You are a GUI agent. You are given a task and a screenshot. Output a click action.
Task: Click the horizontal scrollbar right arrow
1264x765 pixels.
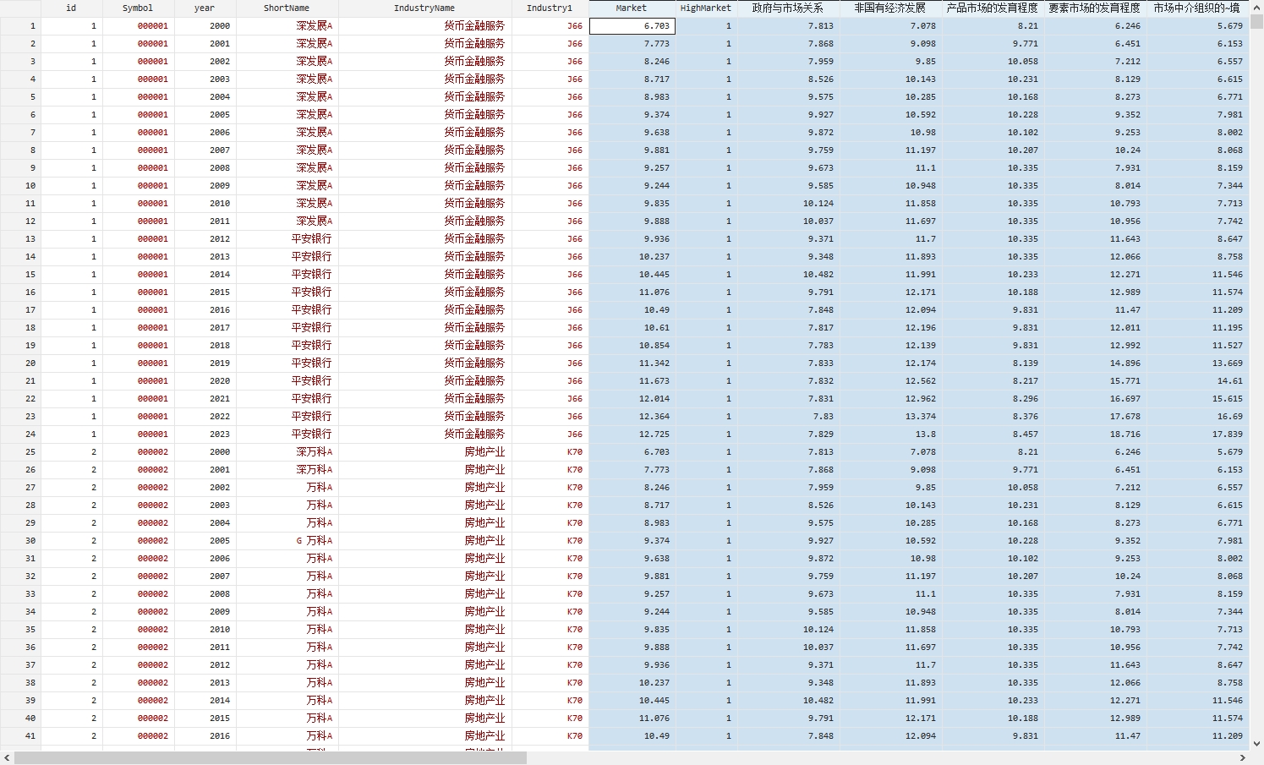1242,758
